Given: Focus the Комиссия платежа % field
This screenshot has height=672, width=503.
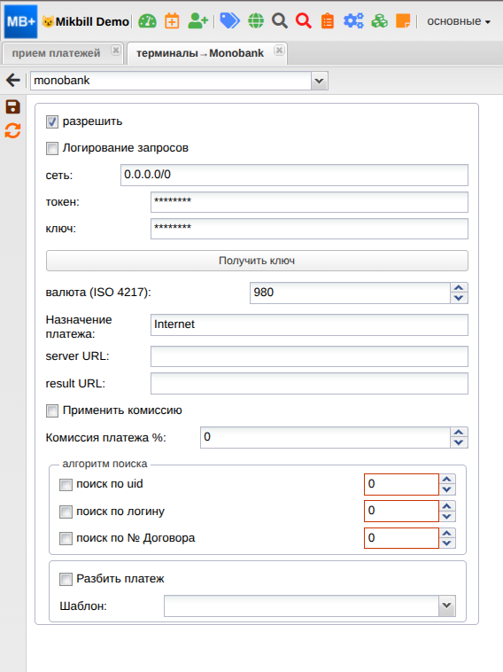Looking at the screenshot, I should [x=325, y=437].
